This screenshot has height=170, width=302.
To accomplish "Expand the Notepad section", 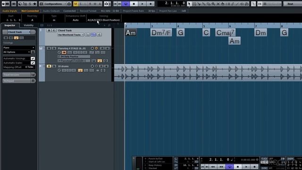I will [19, 81].
